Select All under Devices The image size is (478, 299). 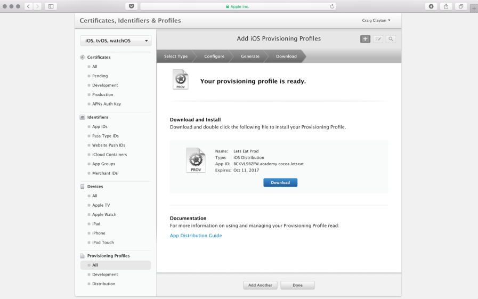[x=95, y=196]
